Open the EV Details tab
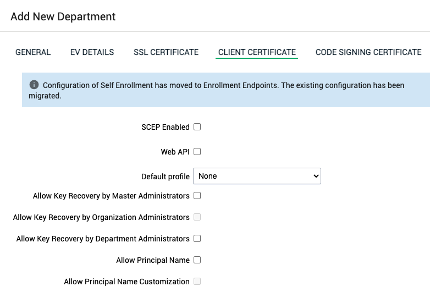Screen dimensions: 430x292 point(92,52)
